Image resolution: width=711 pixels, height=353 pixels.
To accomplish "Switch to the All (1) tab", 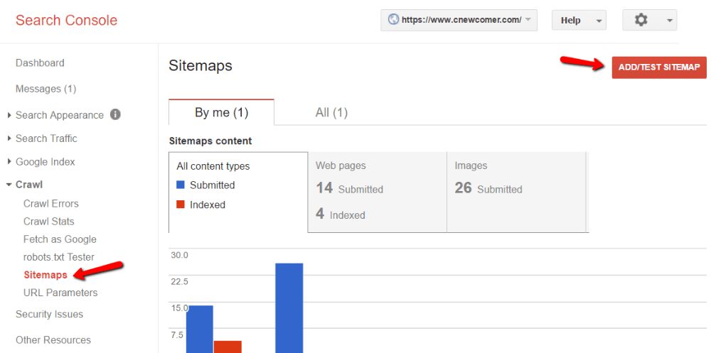I will 331,112.
